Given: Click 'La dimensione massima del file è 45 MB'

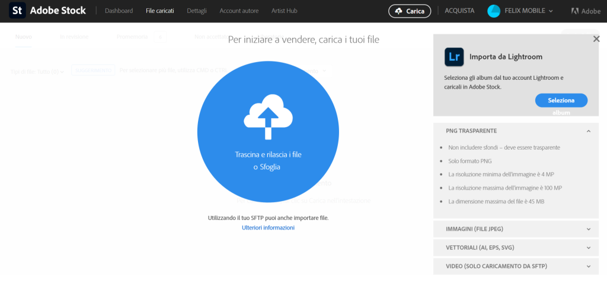Looking at the screenshot, I should click(x=496, y=201).
